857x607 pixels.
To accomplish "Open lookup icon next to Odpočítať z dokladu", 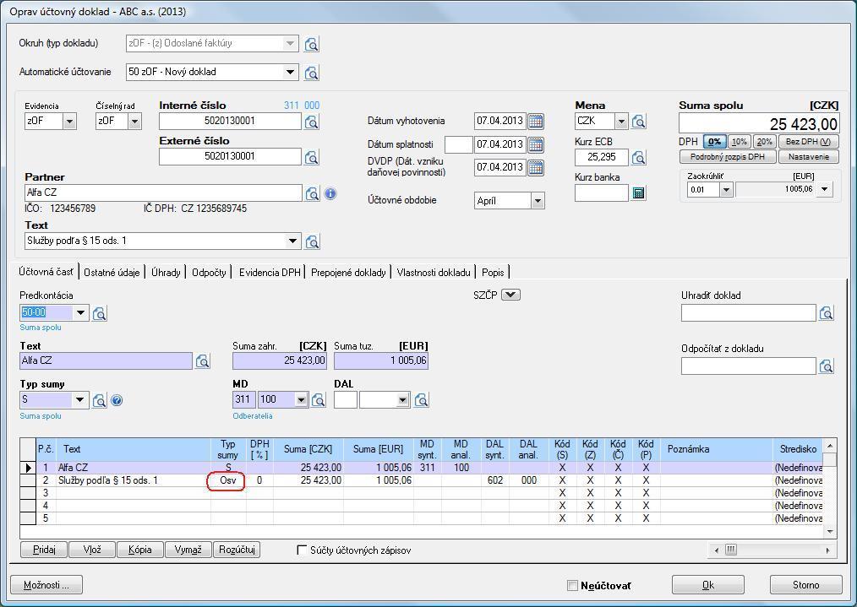I will click(826, 366).
